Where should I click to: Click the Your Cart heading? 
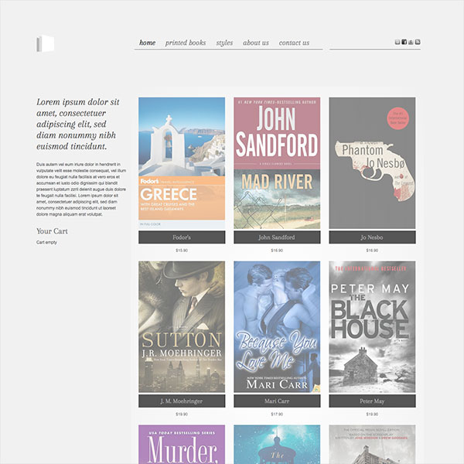point(52,231)
